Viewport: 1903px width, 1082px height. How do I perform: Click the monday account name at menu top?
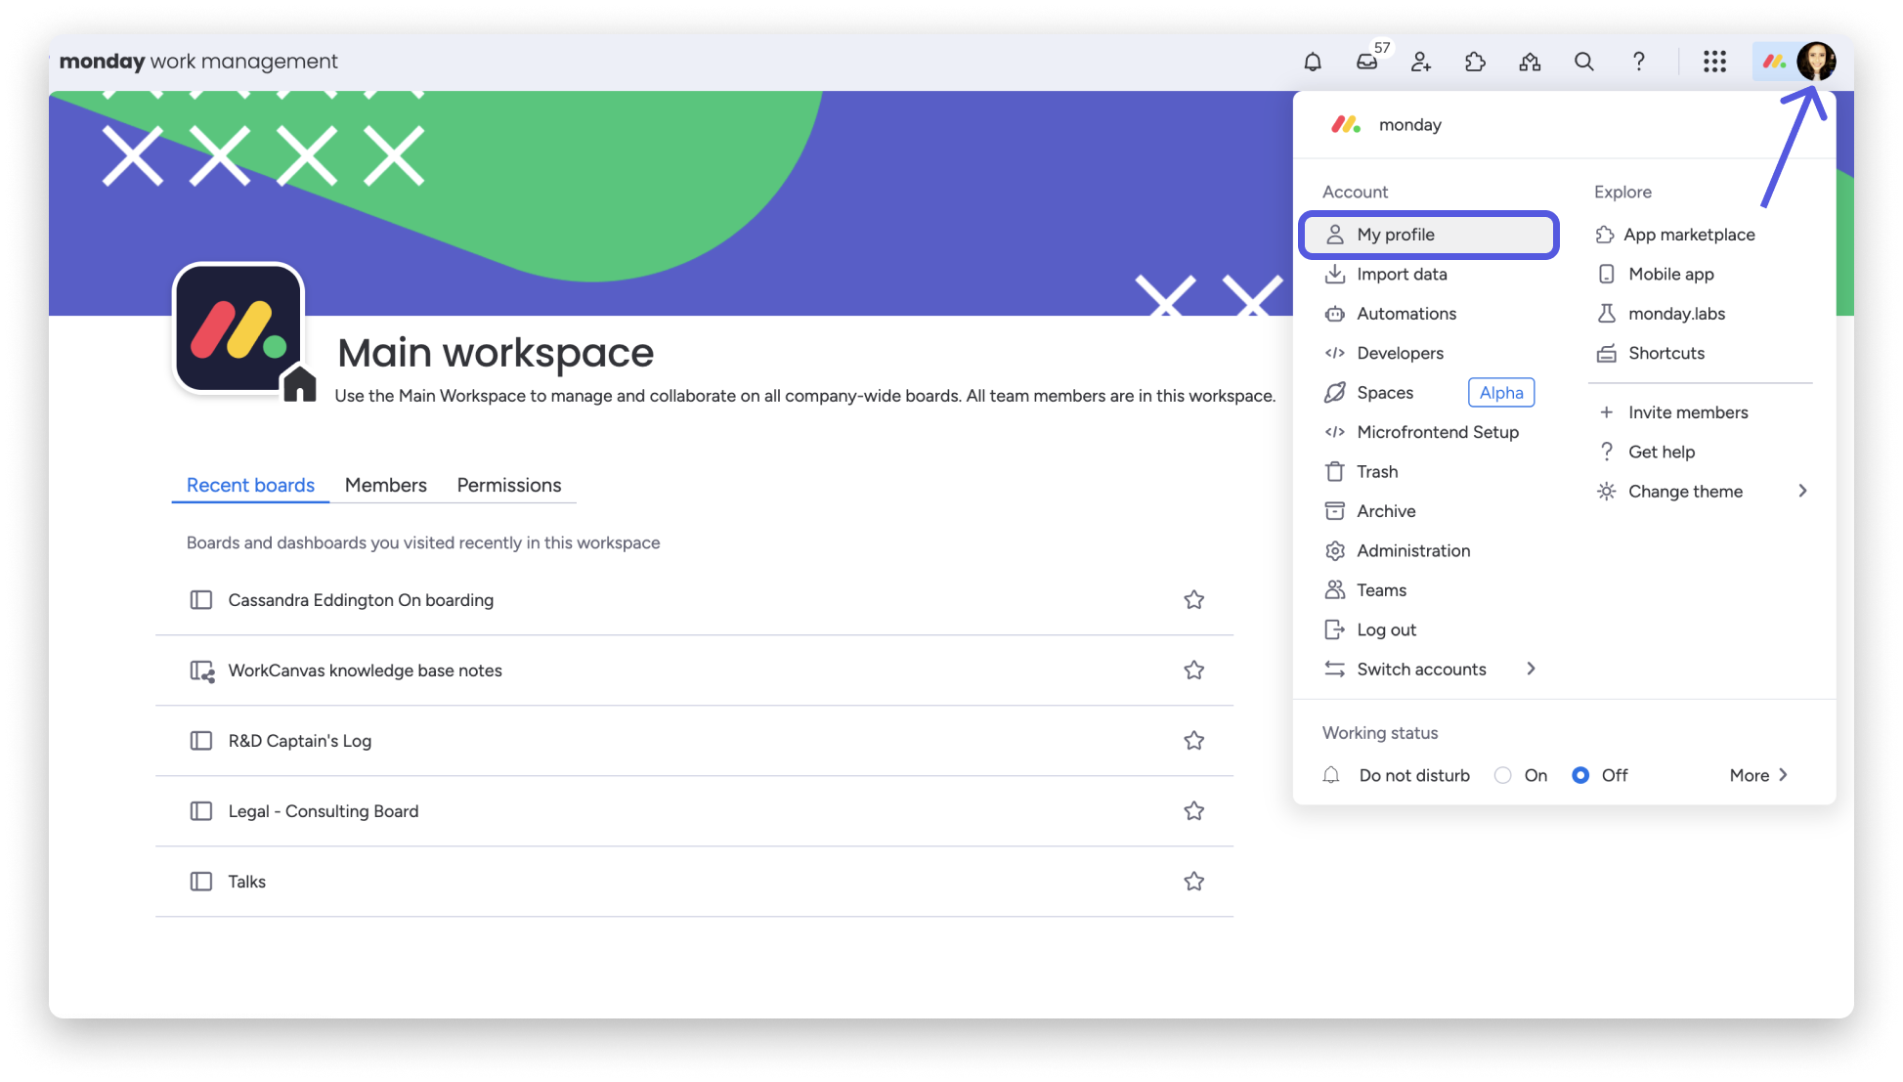(1409, 125)
